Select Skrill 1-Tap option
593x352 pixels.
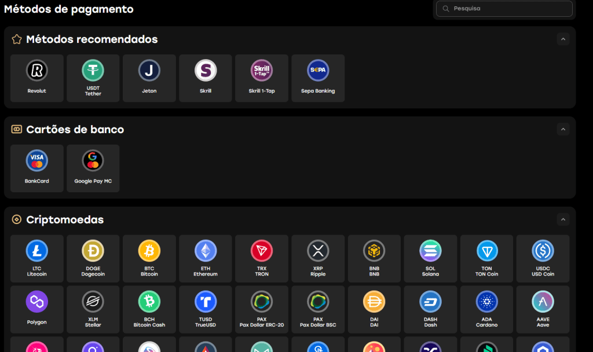point(262,78)
